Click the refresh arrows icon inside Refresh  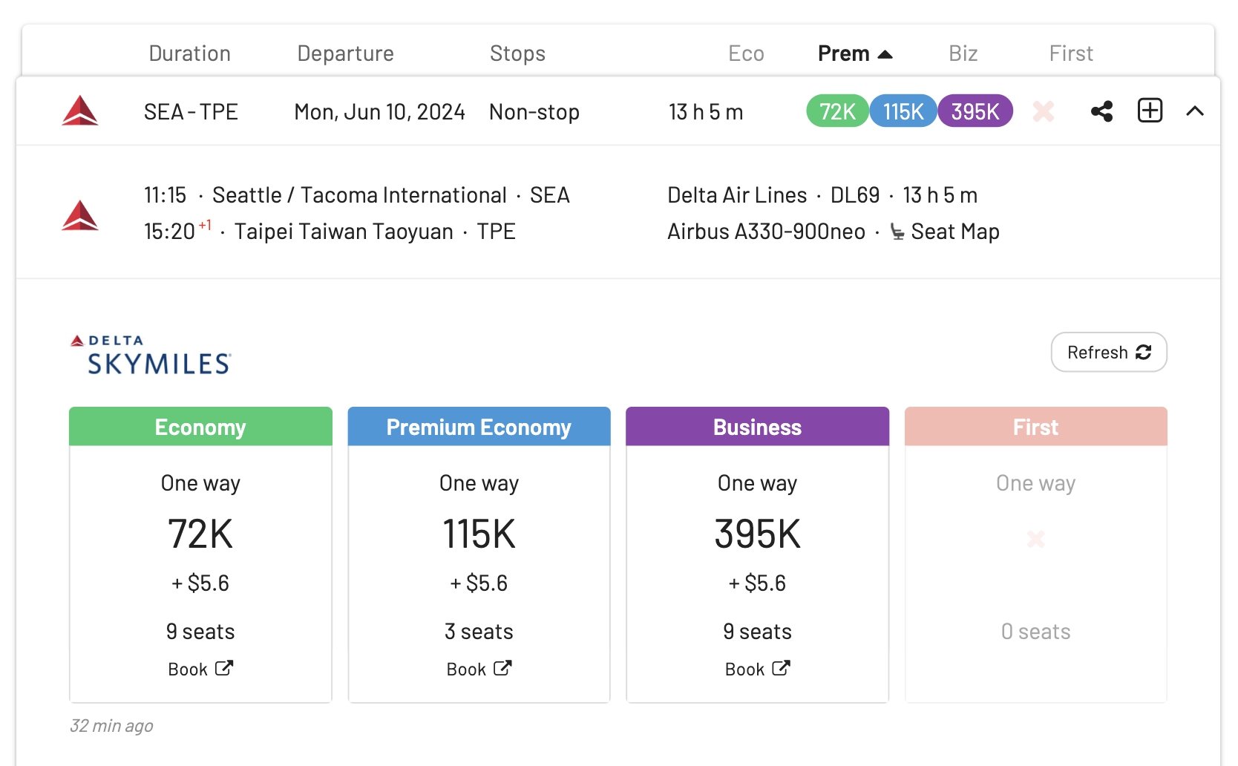[x=1144, y=352]
